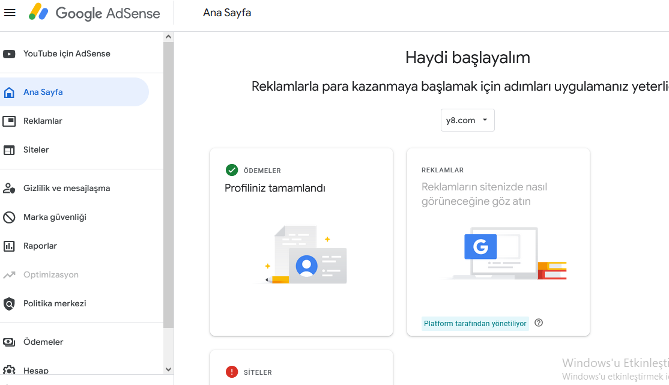Image resolution: width=669 pixels, height=385 pixels.
Task: Click the Gizlilik ve mesajlaşma person icon
Action: click(x=9, y=188)
